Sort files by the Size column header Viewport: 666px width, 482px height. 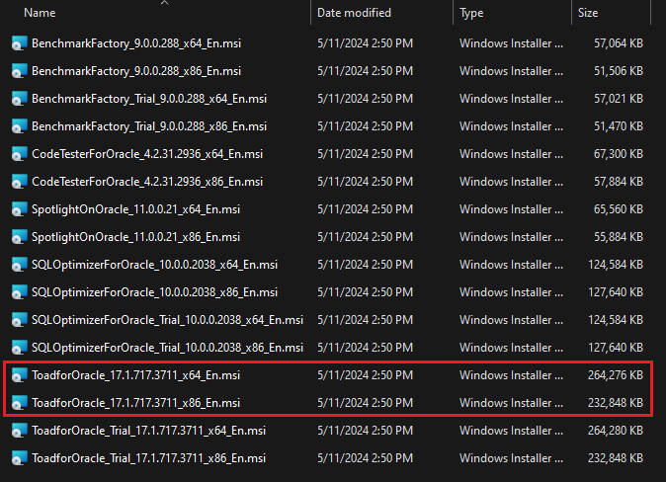pos(588,13)
